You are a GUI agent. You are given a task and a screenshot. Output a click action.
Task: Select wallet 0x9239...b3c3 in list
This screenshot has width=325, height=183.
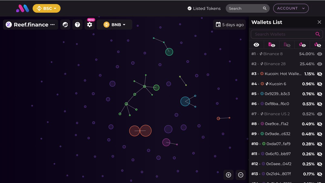pyautogui.click(x=277, y=94)
